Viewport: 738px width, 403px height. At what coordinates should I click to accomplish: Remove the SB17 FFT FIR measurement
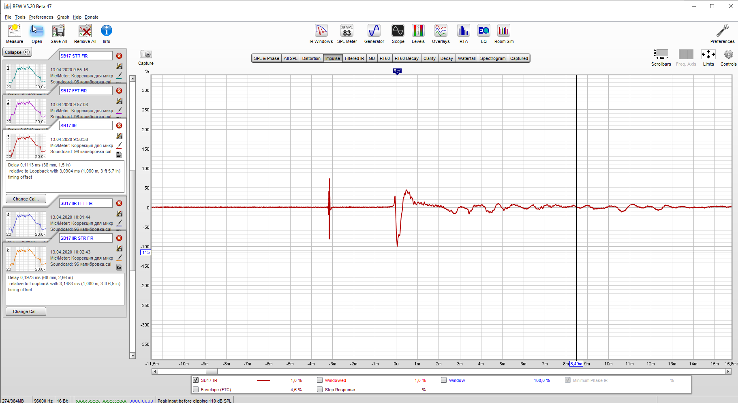pos(119,91)
